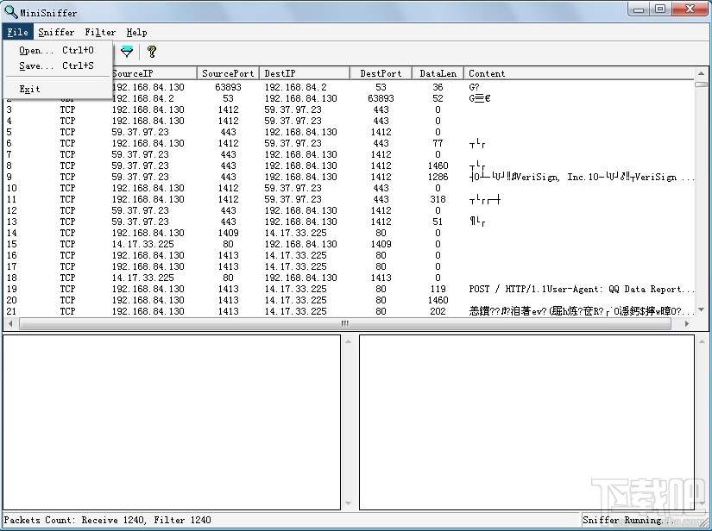The image size is (712, 531).
Task: Select packet row number 6
Action: [x=350, y=143]
